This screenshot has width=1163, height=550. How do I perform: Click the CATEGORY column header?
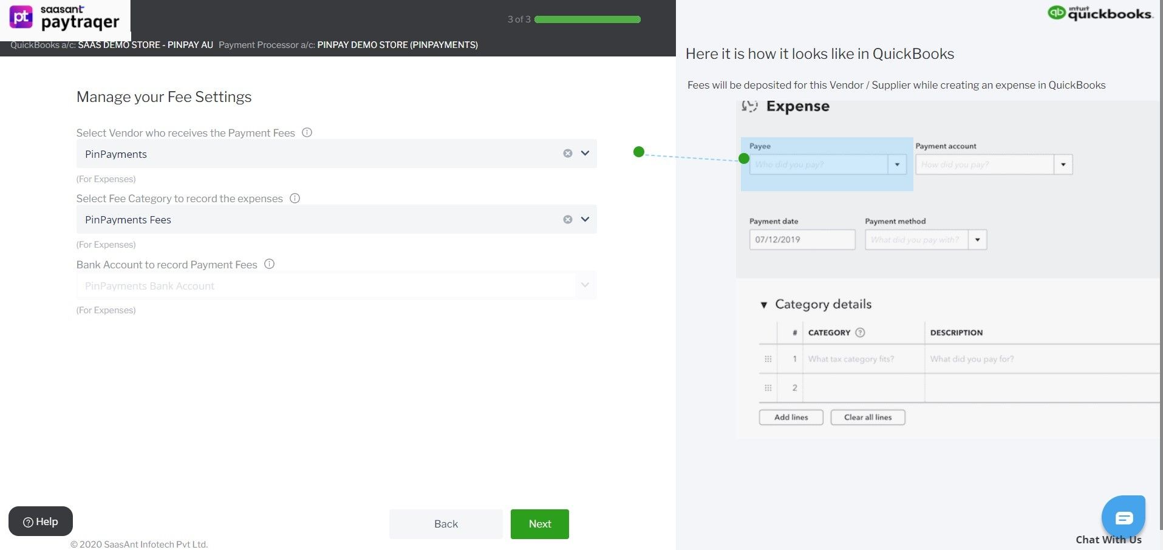829,333
